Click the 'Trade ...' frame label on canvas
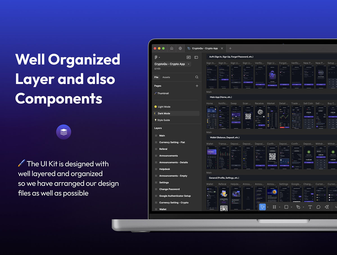This screenshot has height=255, width=337. tap(296, 103)
